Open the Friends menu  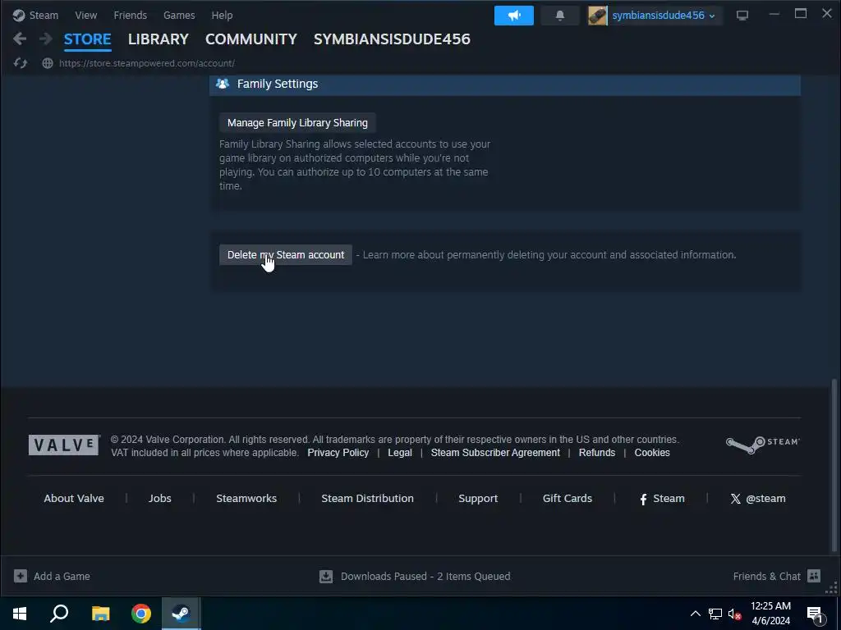coord(131,15)
